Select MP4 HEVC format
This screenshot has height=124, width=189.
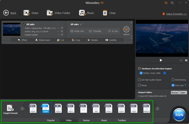coord(71,108)
